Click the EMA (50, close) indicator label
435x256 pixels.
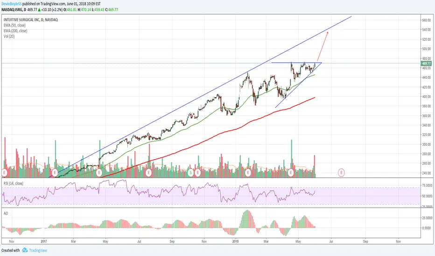point(14,25)
